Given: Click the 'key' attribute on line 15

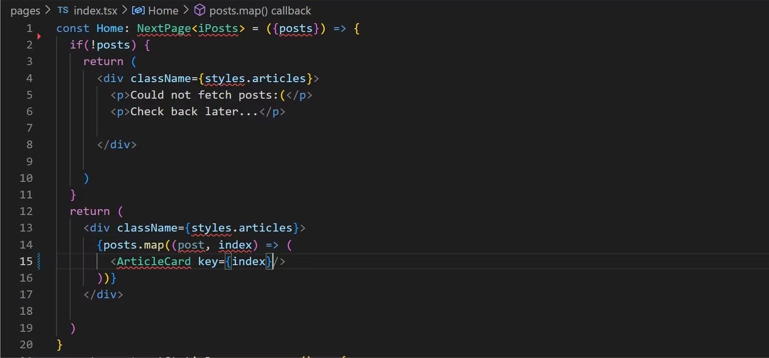Looking at the screenshot, I should pos(208,261).
